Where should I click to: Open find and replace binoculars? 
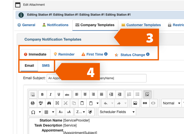coord(49,103)
